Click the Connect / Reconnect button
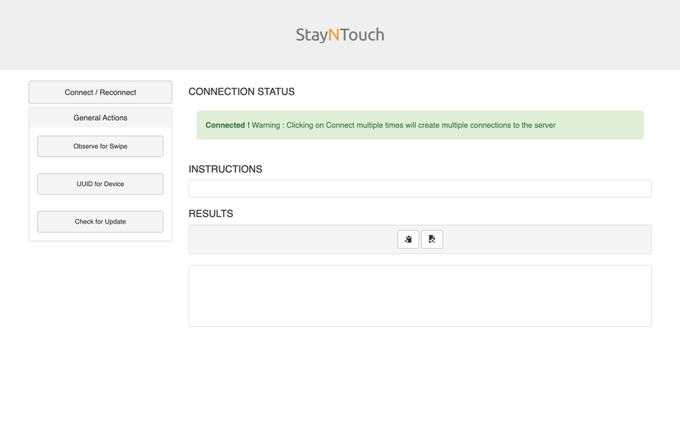 click(x=101, y=92)
